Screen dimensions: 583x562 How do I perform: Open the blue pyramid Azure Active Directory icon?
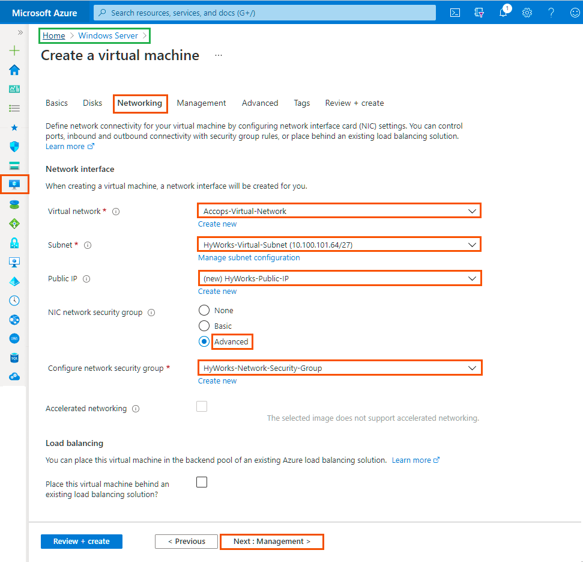click(14, 281)
